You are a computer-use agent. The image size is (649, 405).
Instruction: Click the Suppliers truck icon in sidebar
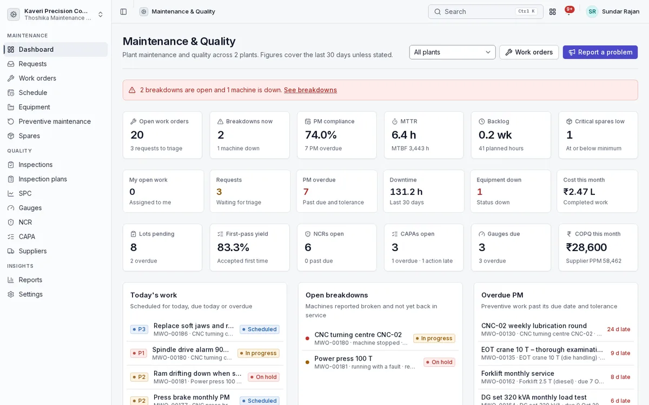(x=11, y=251)
